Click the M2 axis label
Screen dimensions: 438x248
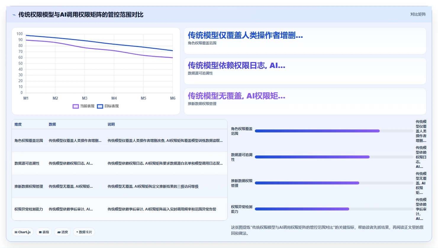click(x=55, y=98)
